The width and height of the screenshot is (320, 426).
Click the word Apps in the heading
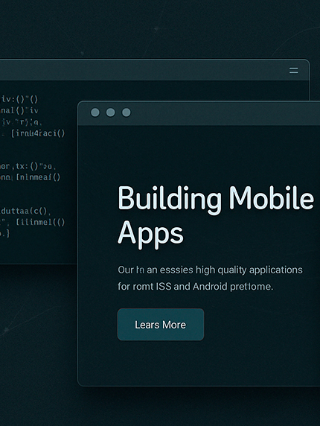click(x=150, y=234)
